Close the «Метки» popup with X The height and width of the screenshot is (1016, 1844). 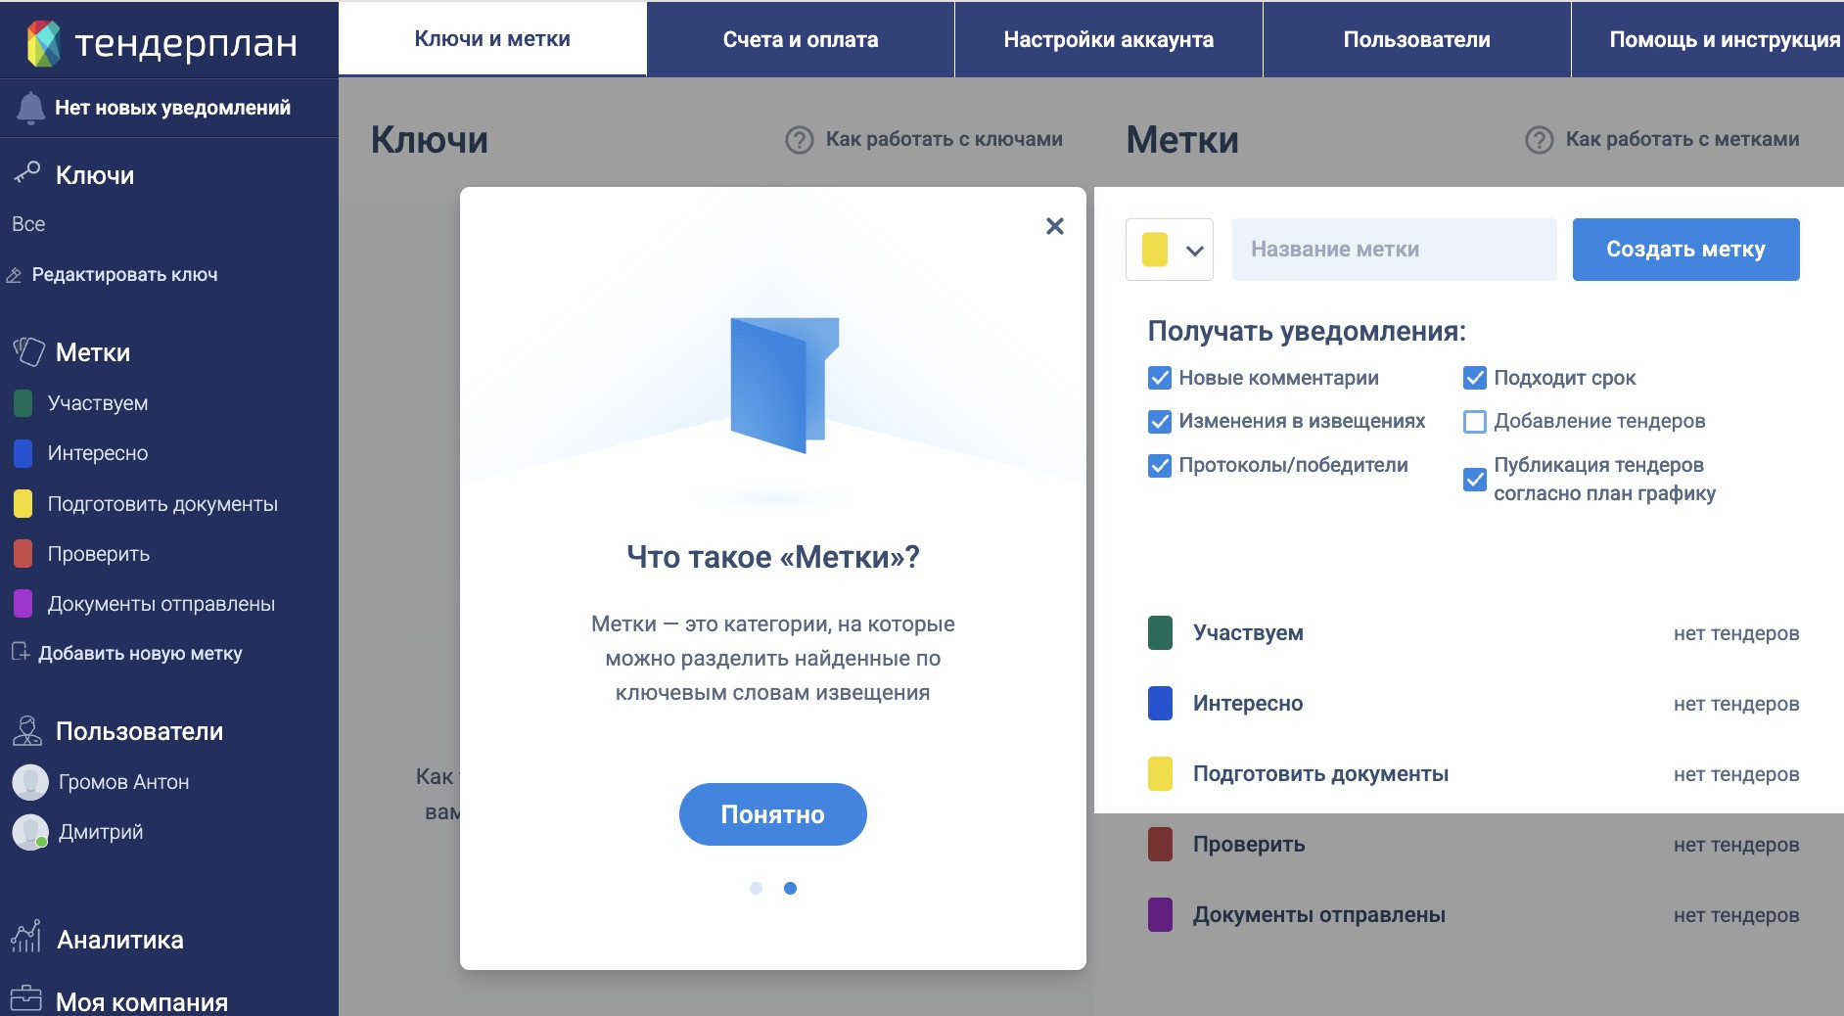pyautogui.click(x=1054, y=226)
